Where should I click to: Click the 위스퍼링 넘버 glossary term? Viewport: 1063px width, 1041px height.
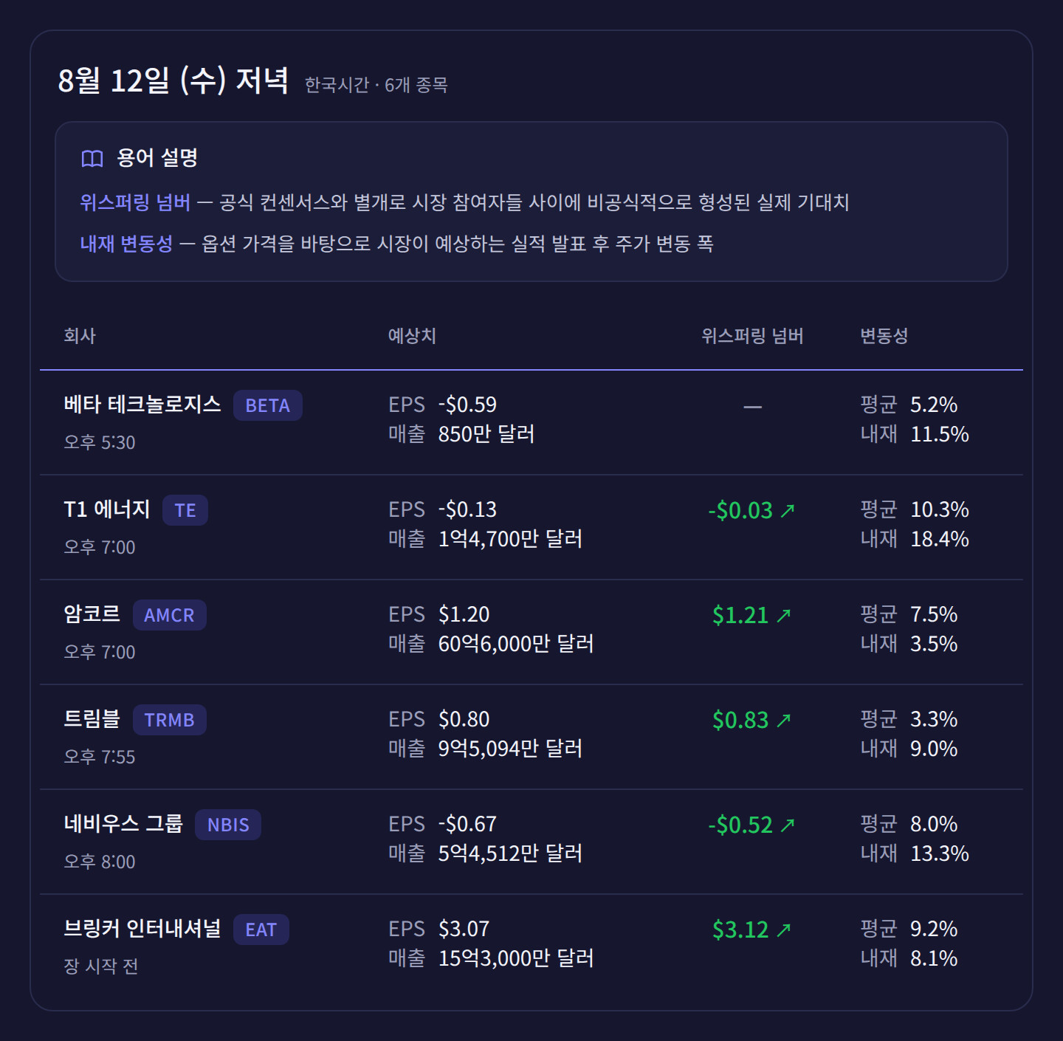135,202
